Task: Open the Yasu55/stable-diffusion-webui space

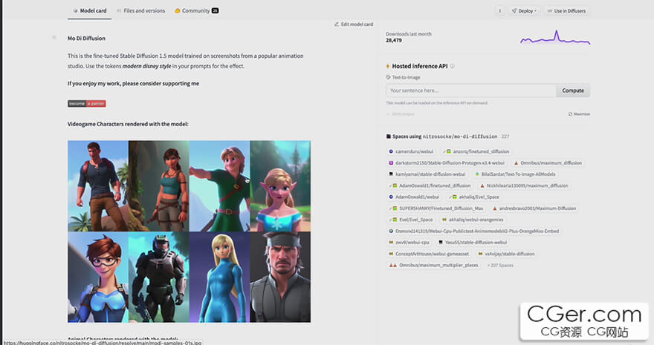Action: [x=473, y=242]
